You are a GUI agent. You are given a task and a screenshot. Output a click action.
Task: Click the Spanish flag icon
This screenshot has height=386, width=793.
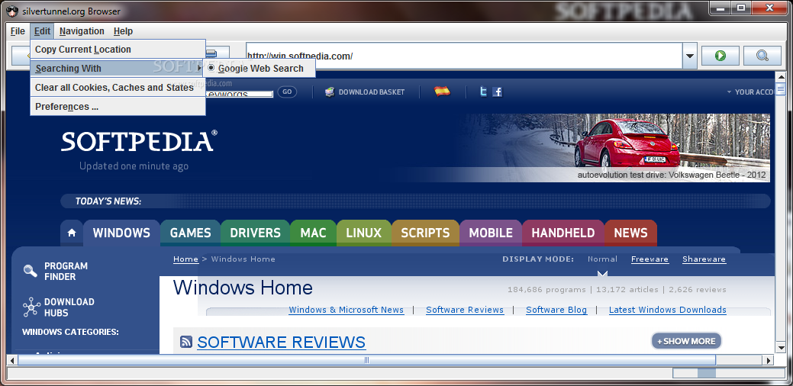point(442,92)
